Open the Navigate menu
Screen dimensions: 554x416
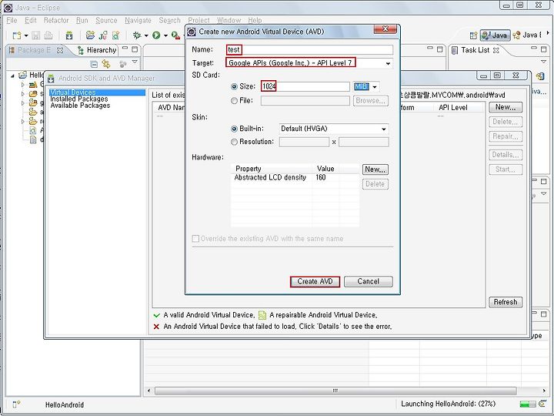click(x=138, y=20)
